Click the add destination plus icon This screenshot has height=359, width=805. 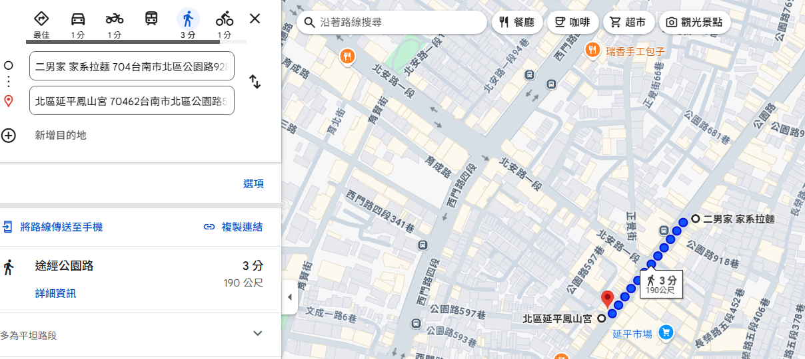[9, 136]
